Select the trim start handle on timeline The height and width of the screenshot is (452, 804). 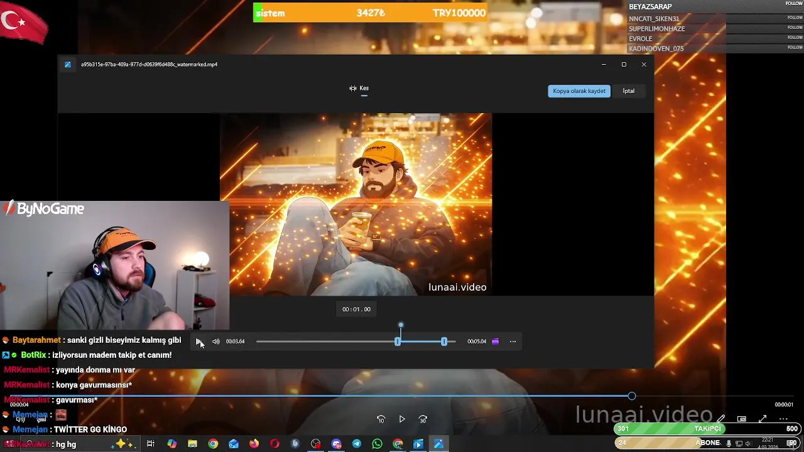398,342
